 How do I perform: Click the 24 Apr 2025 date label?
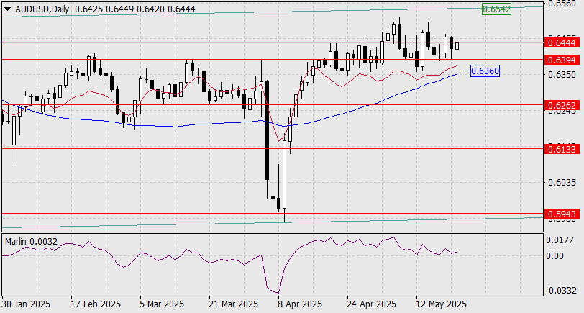pyautogui.click(x=371, y=304)
